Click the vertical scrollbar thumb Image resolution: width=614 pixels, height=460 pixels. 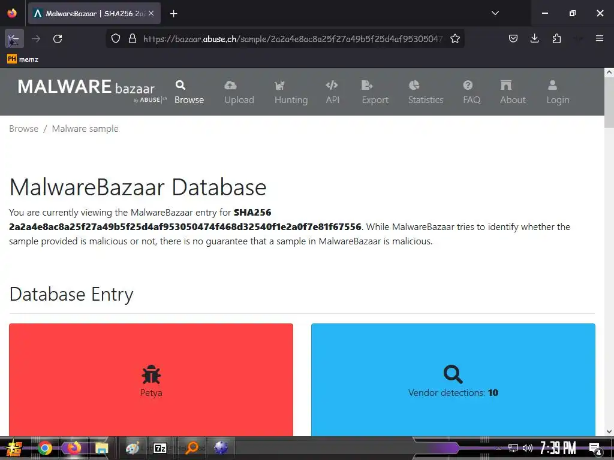click(609, 102)
